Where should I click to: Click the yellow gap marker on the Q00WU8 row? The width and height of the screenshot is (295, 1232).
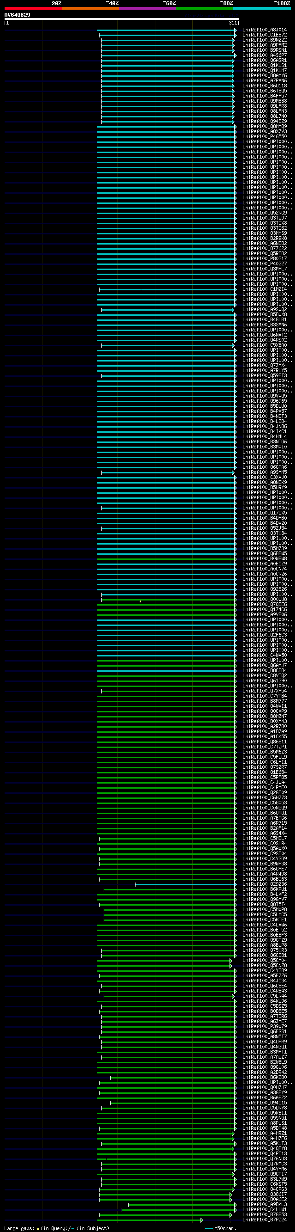[x=140, y=601]
